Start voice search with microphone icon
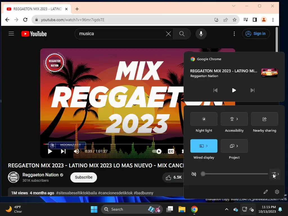Viewport: 288px width, 216px height. pyautogui.click(x=201, y=34)
